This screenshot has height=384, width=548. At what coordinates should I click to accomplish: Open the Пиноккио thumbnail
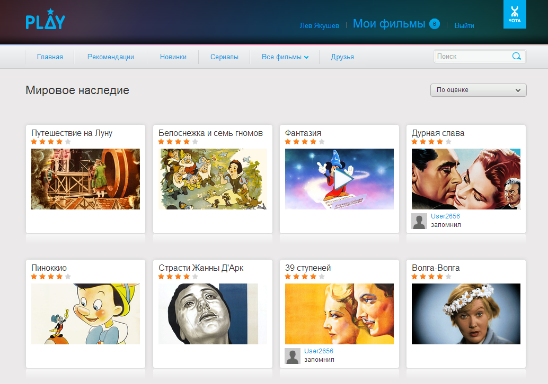(86, 314)
